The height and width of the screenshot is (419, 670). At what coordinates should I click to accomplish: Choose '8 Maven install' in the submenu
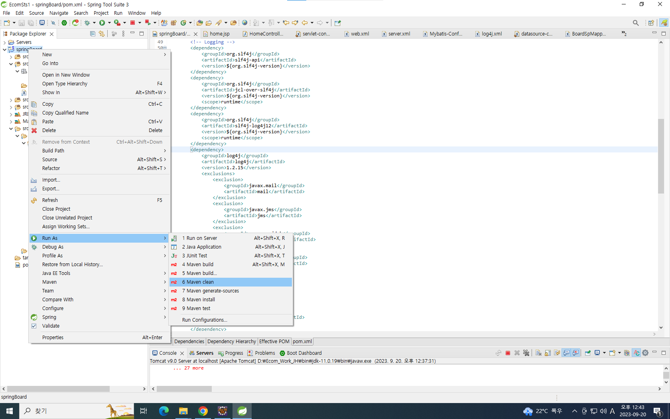tap(231, 300)
